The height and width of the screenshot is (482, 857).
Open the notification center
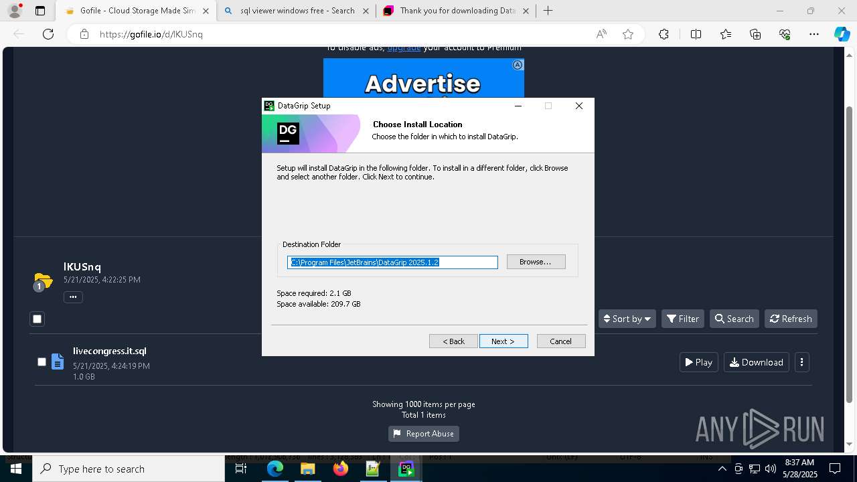click(835, 469)
